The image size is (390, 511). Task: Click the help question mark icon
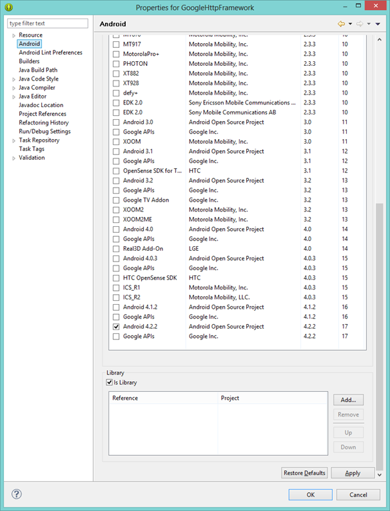click(17, 494)
